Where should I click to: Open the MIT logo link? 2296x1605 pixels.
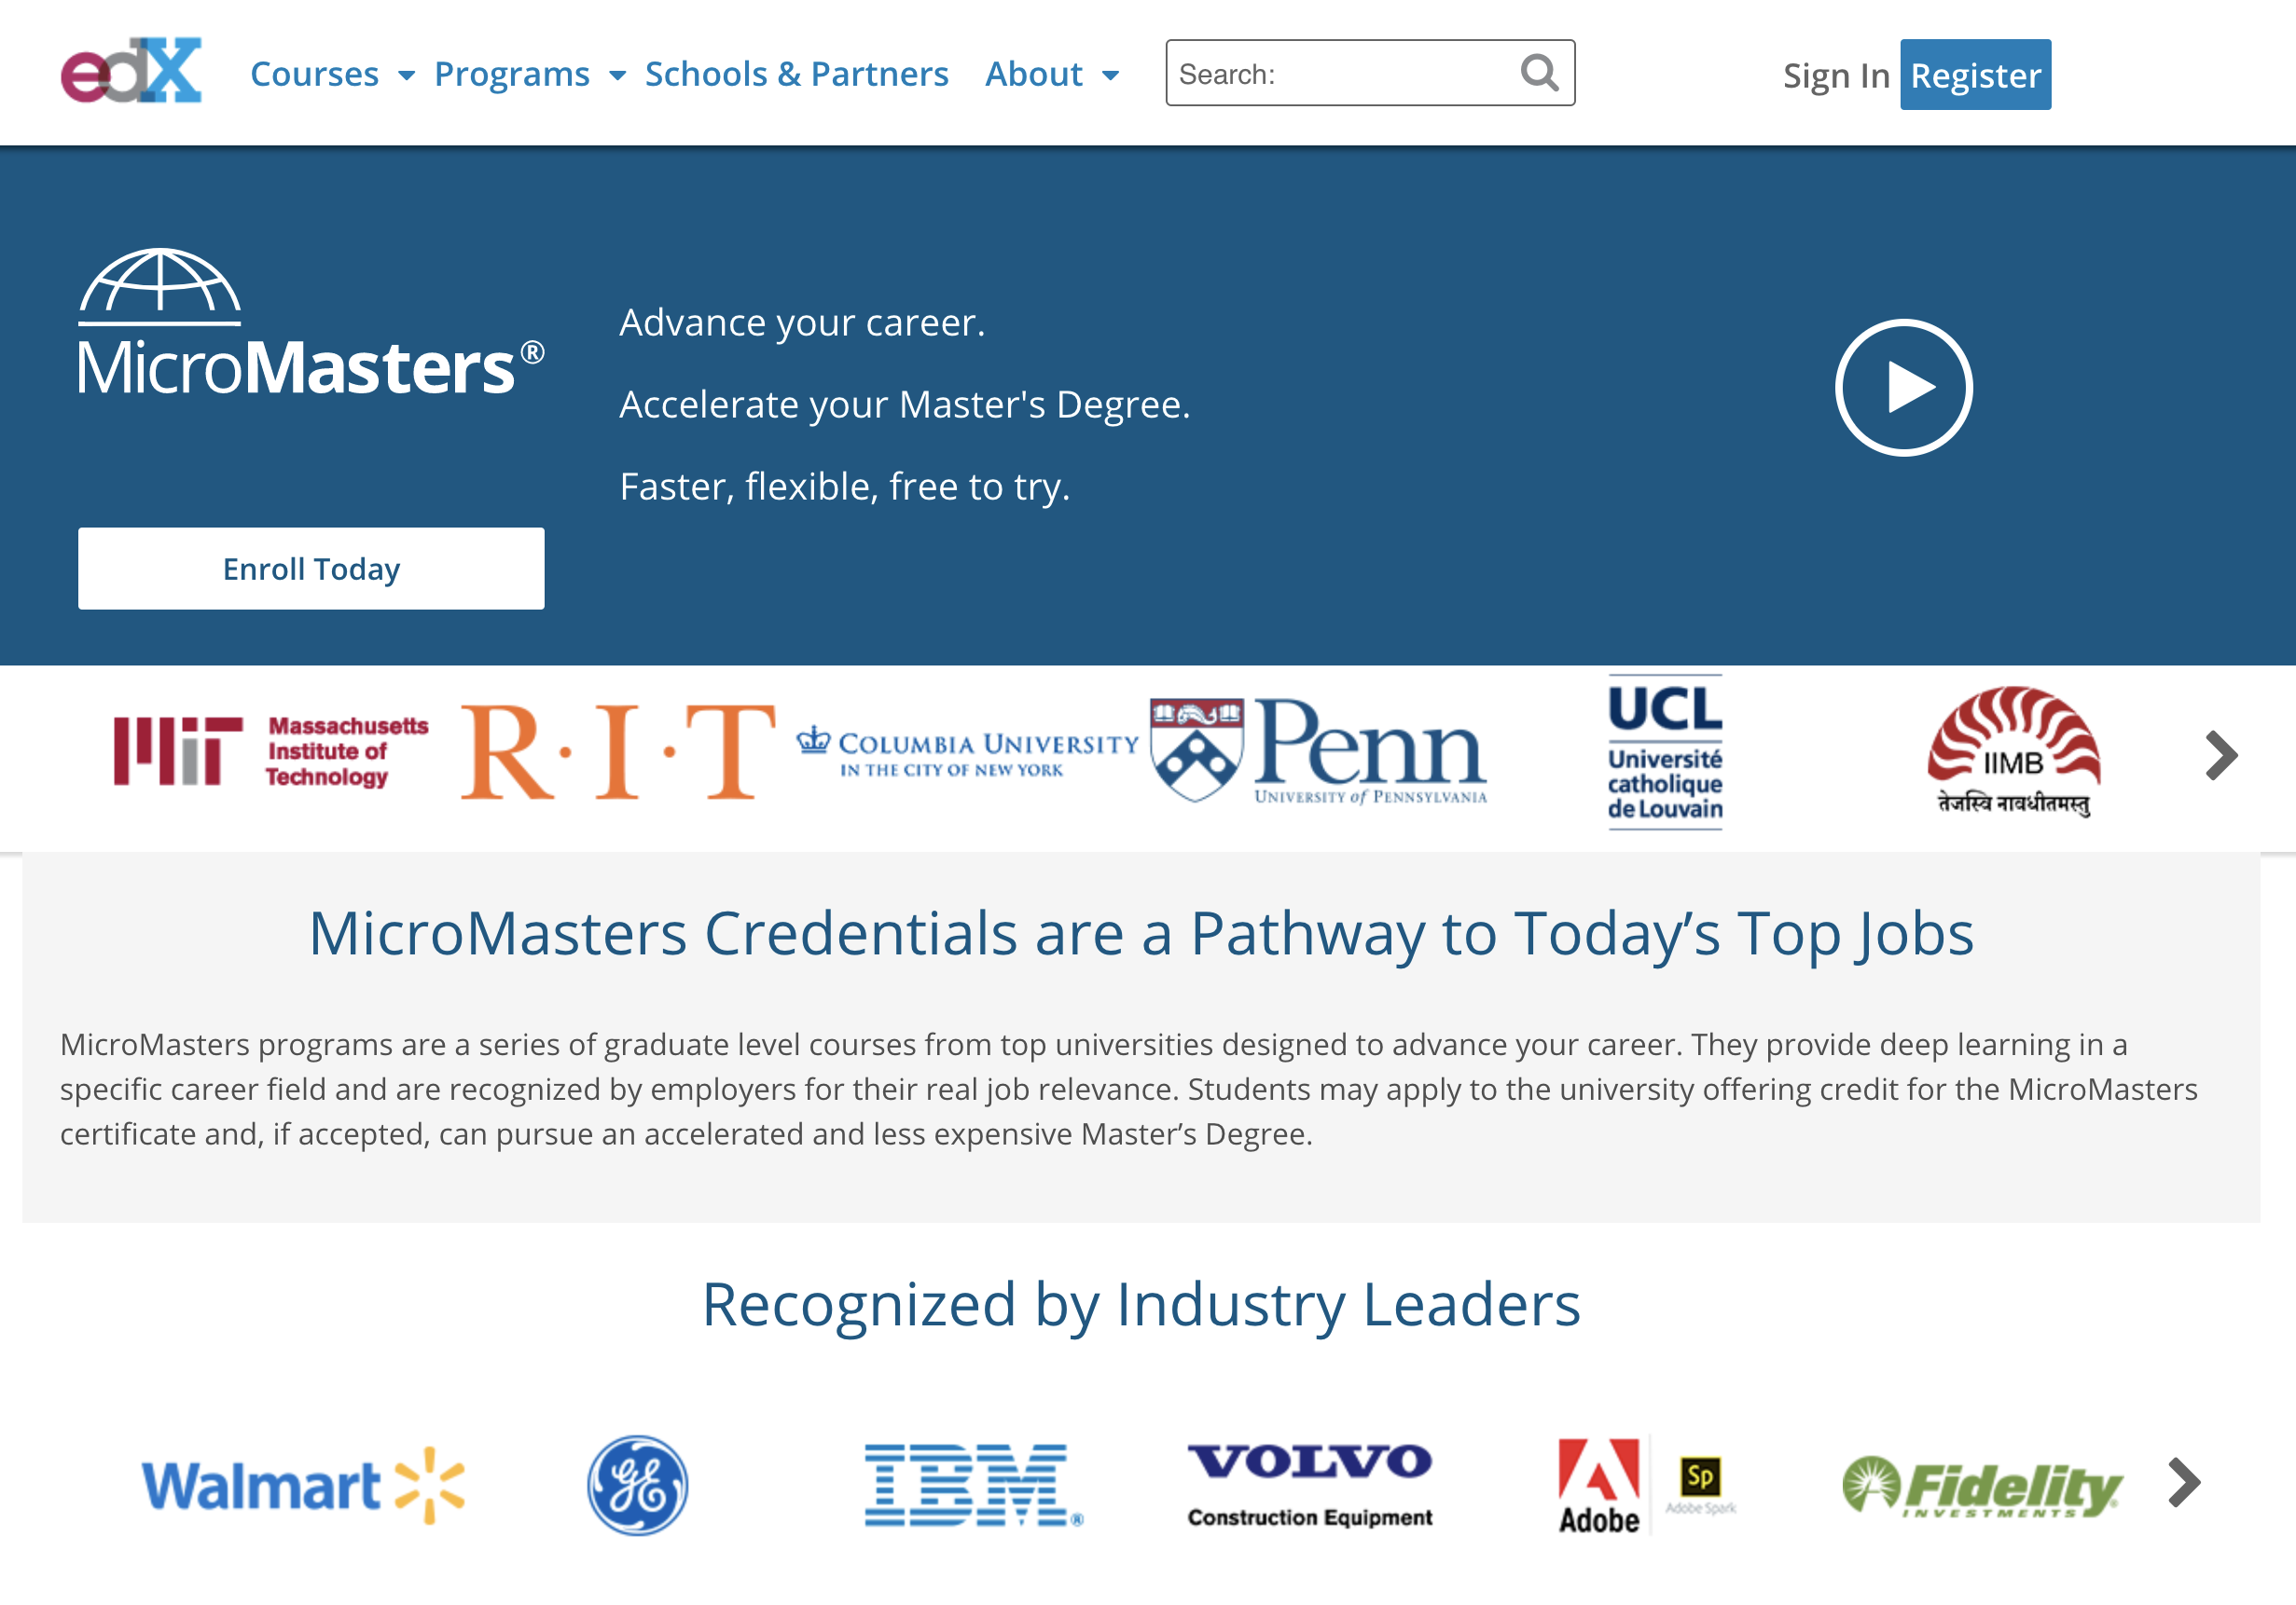[x=271, y=751]
